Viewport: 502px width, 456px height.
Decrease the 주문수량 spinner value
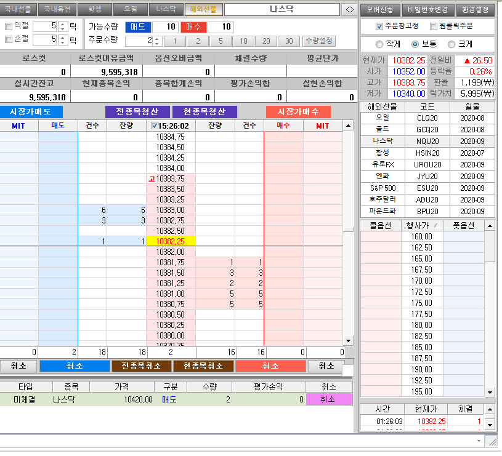[156, 44]
